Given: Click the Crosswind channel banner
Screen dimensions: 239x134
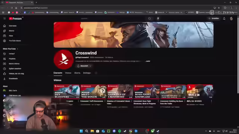Looking at the screenshot, I should [x=134, y=35].
